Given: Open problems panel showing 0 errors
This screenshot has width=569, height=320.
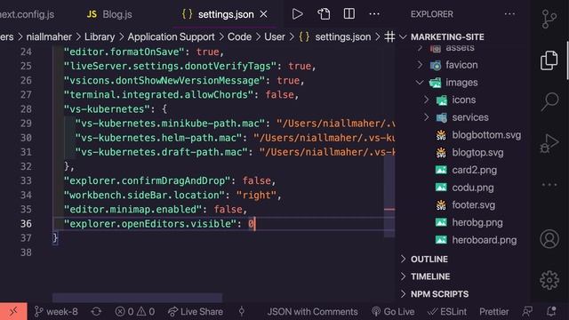Looking at the screenshot, I should pyautogui.click(x=135, y=312).
